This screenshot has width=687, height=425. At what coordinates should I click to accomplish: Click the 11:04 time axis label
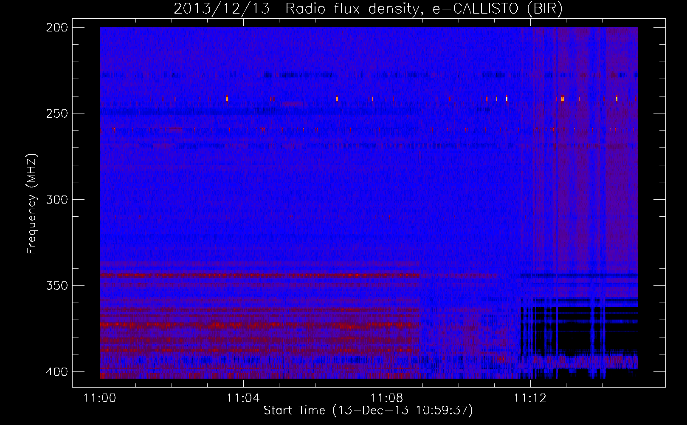click(x=243, y=398)
